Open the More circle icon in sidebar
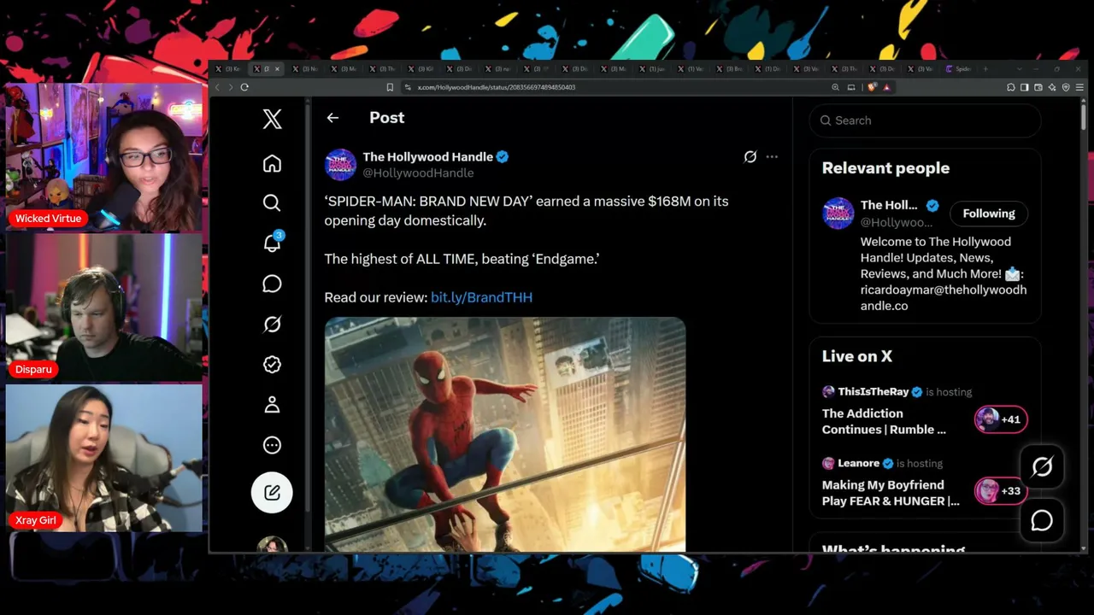The height and width of the screenshot is (615, 1094). tap(272, 445)
